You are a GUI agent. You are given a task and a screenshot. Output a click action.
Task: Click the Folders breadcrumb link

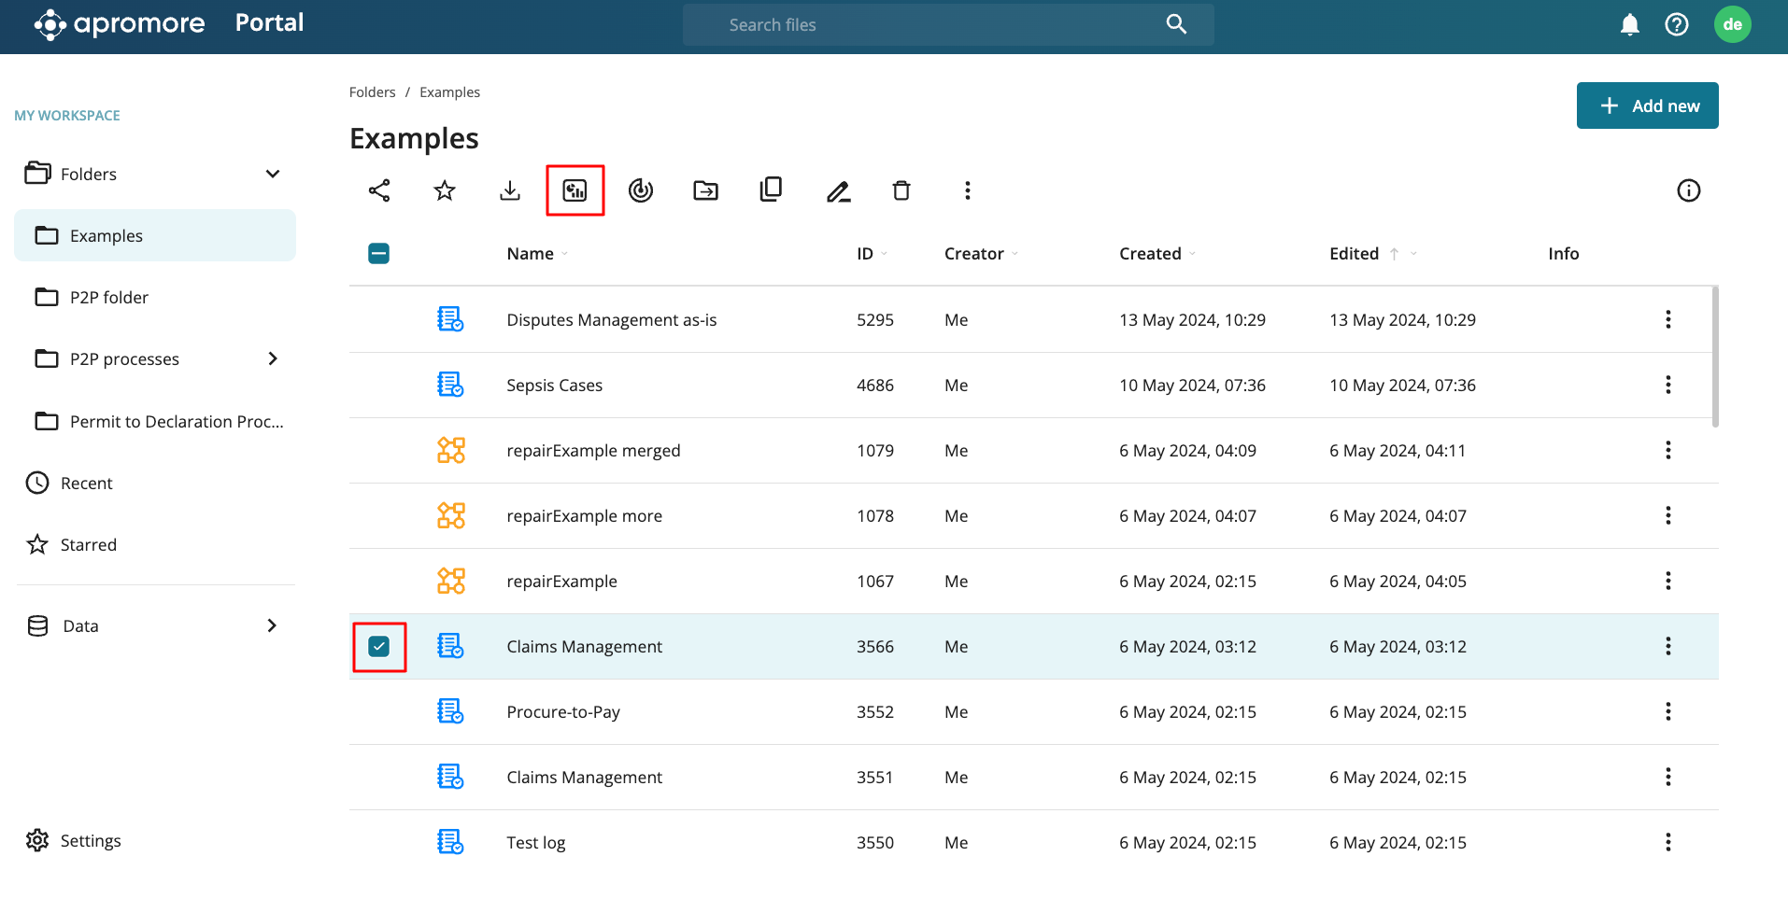[372, 91]
